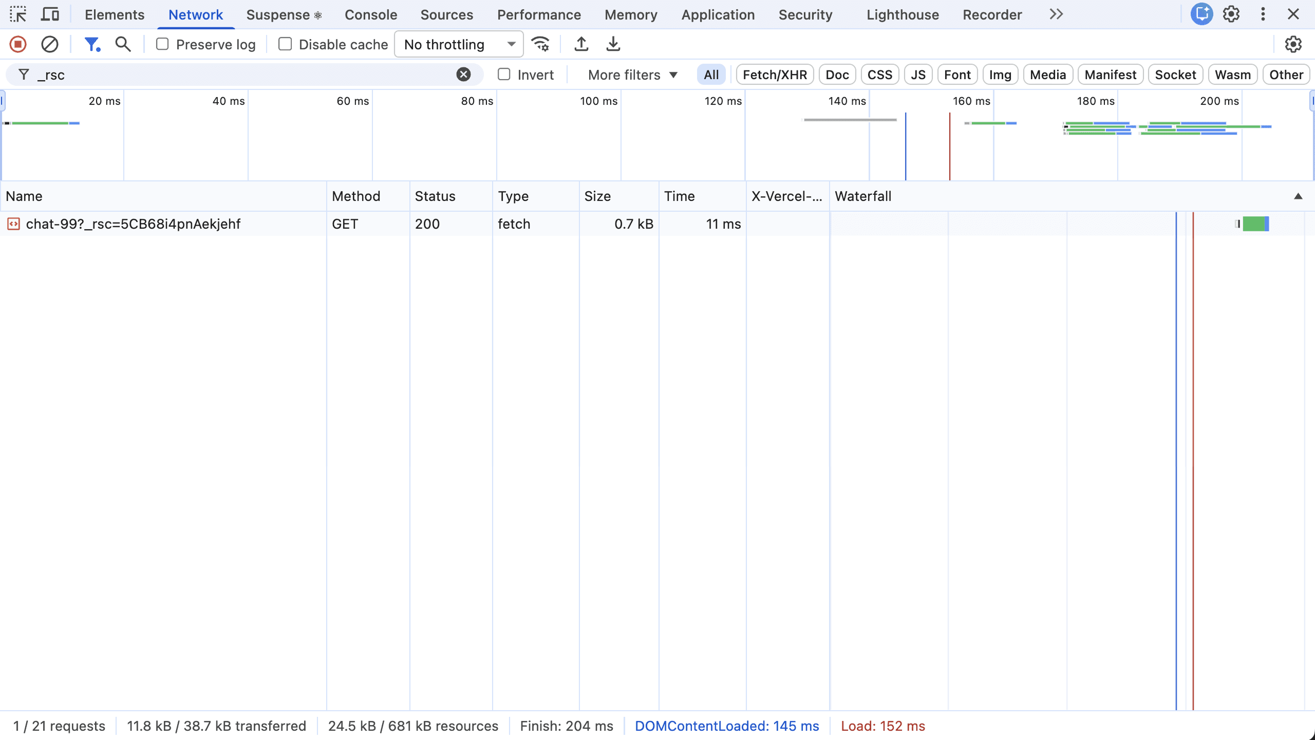Open Network panel settings gear
Viewport: 1315px width, 740px height.
point(1293,44)
